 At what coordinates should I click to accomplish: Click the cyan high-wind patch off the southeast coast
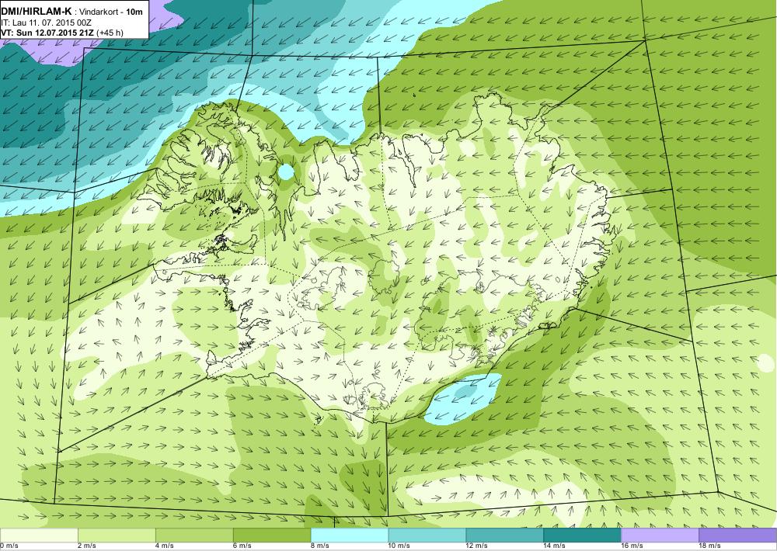point(462,399)
